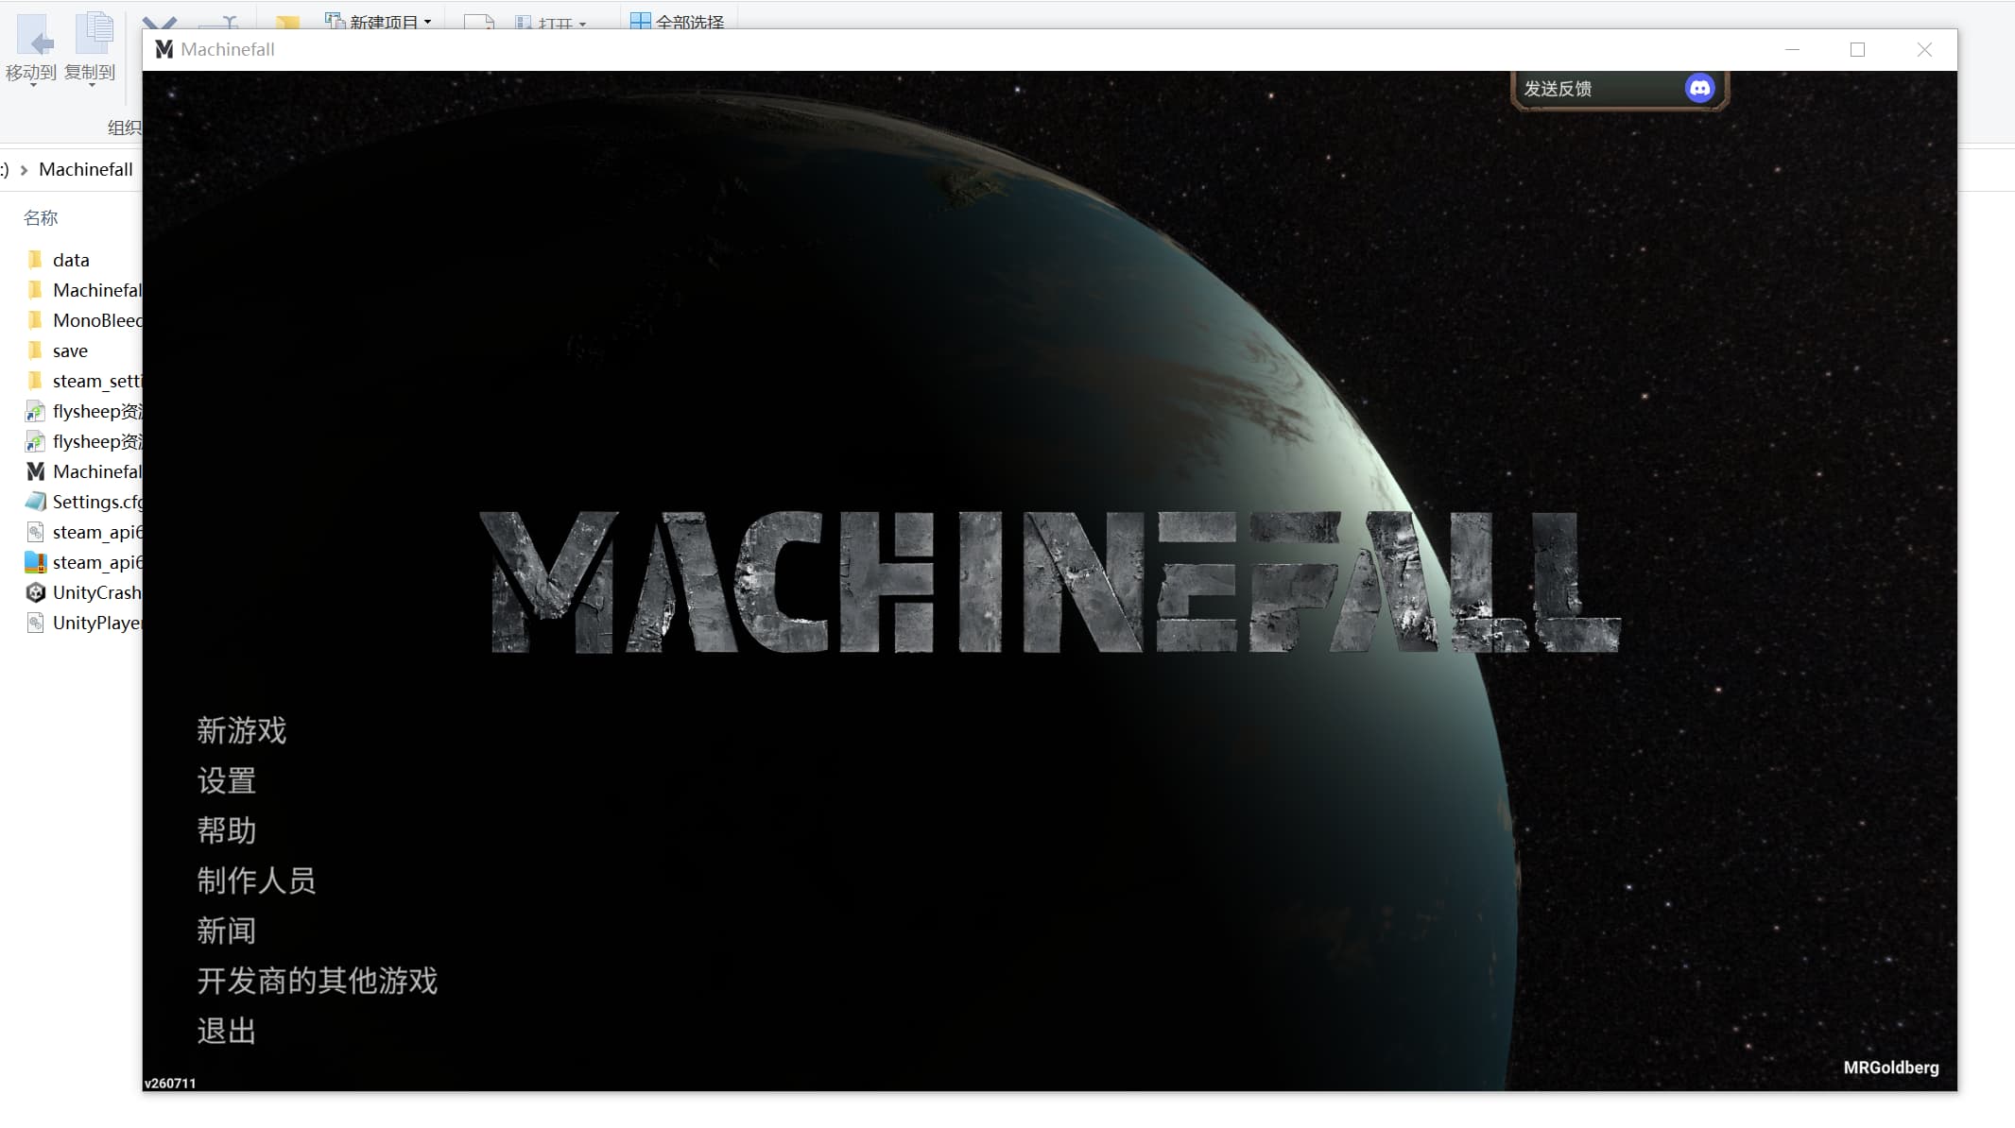2015x1128 pixels.
Task: Select the Machinefall executable with the M logo
Action: coord(83,471)
